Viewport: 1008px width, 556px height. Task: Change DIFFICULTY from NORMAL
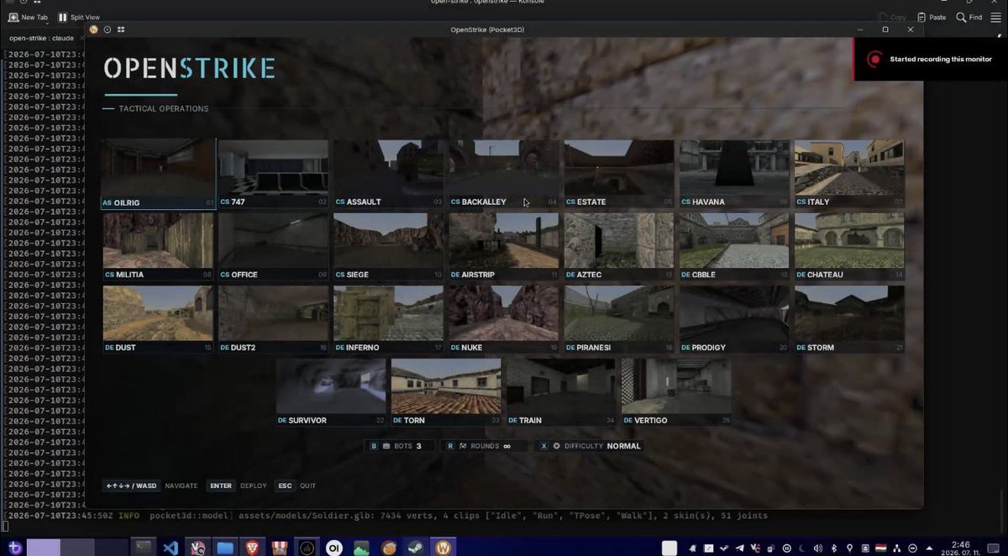[590, 446]
